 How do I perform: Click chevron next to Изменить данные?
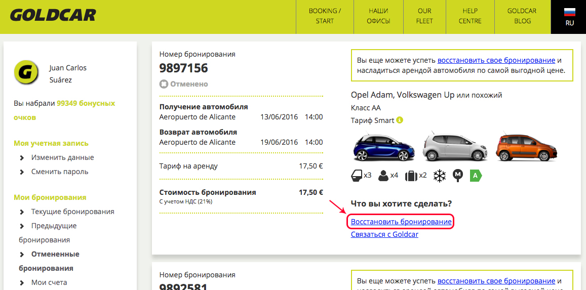22,158
